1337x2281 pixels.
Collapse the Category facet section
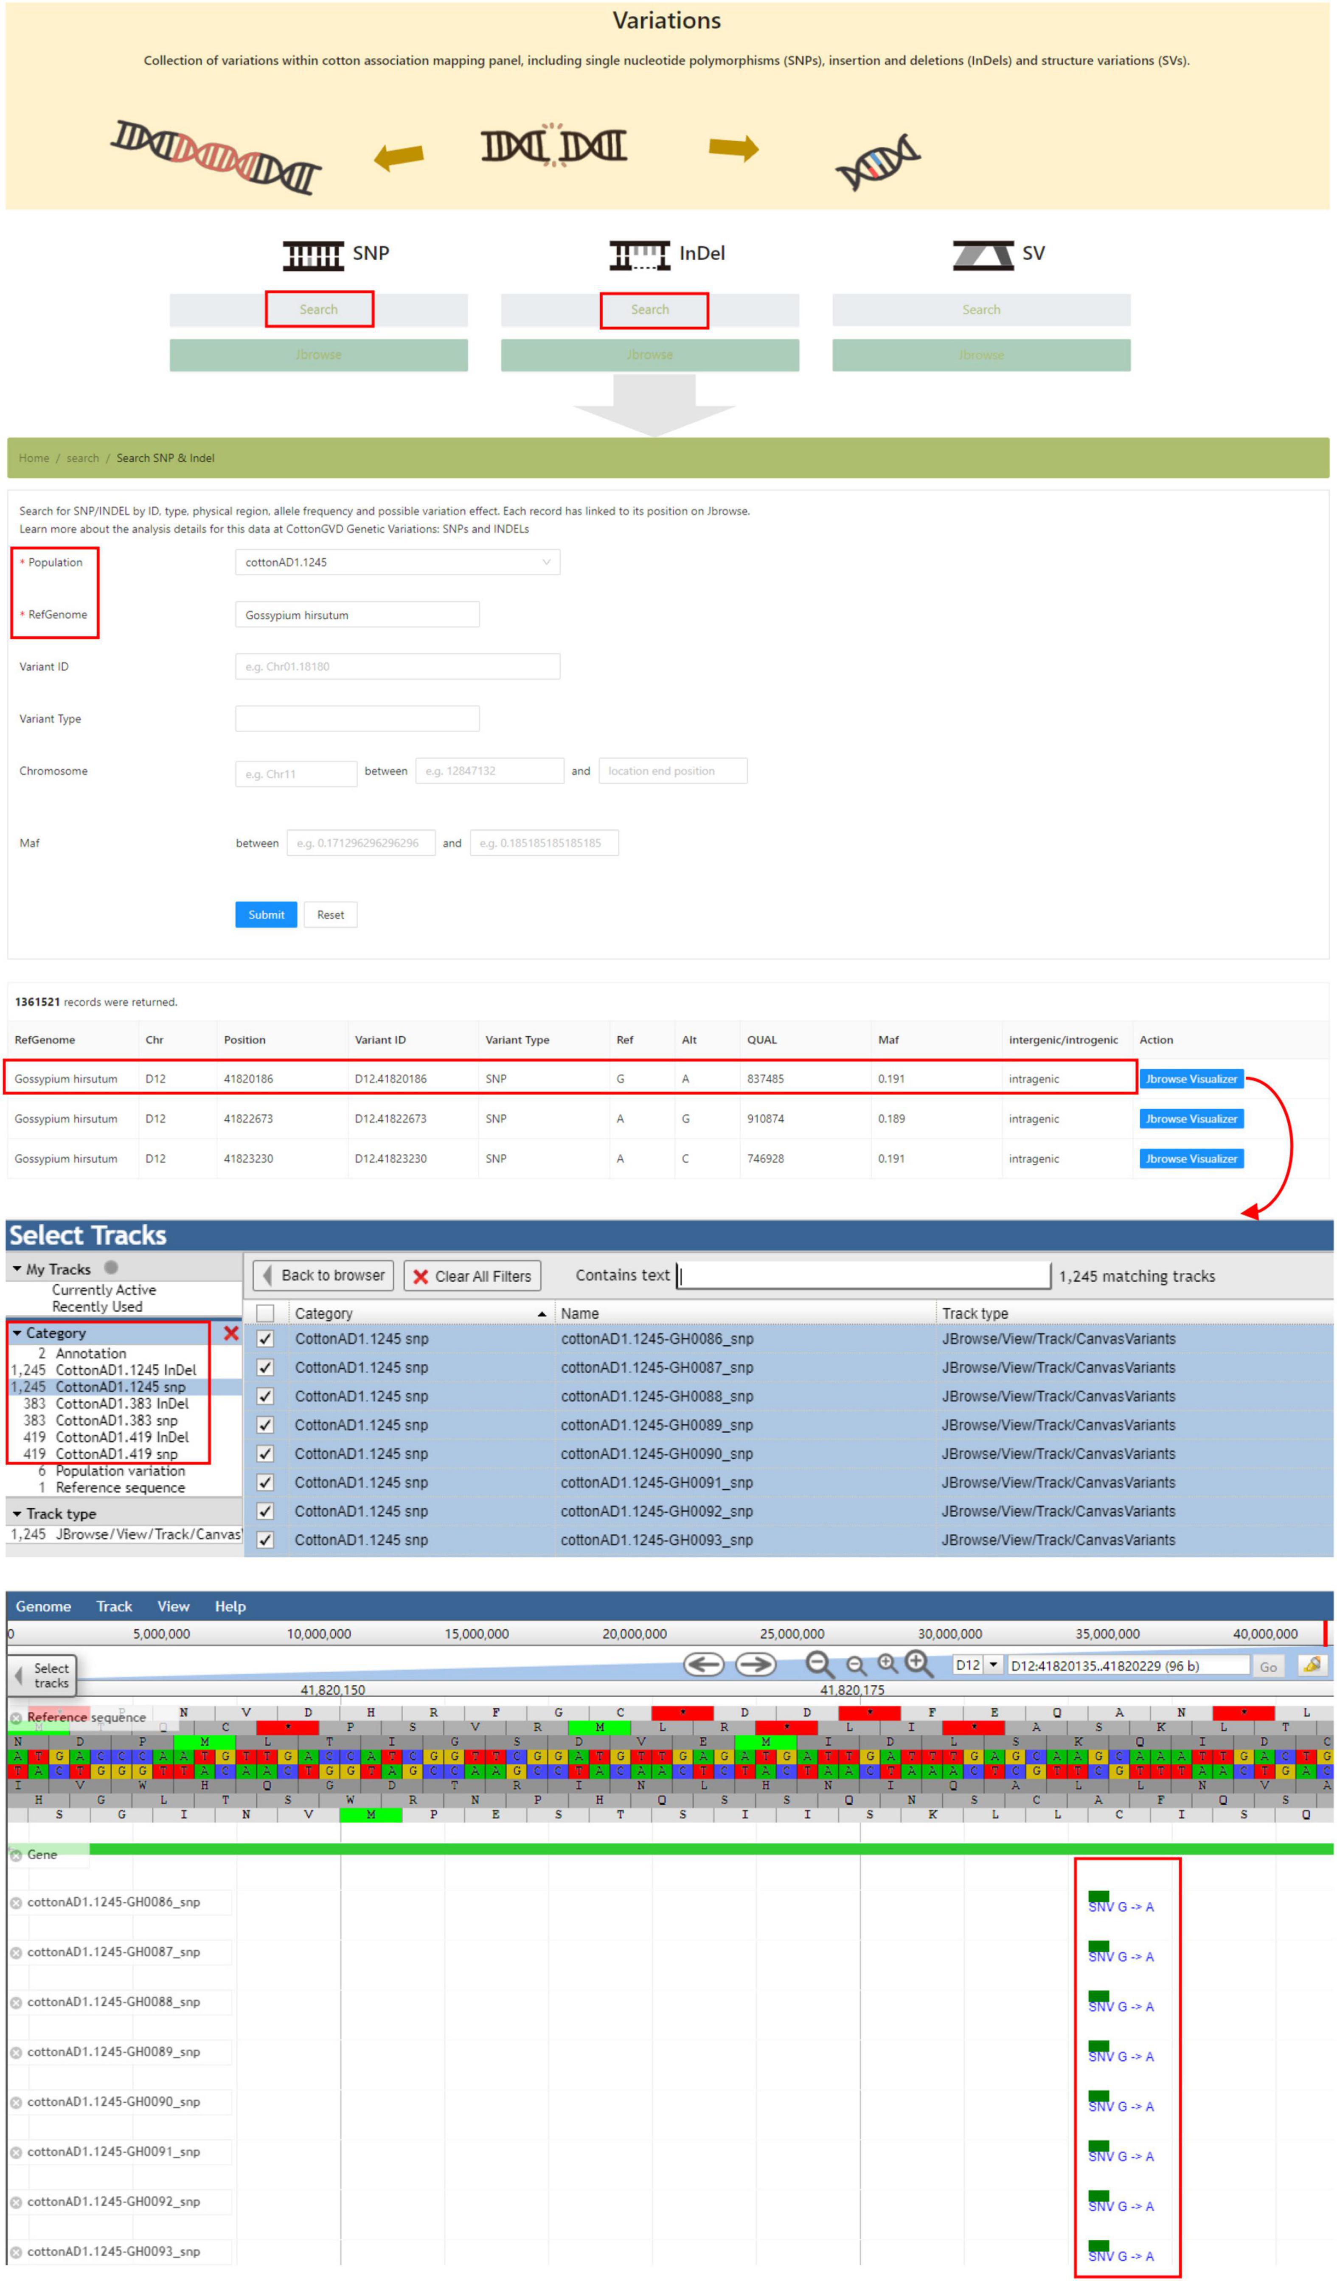17,1333
